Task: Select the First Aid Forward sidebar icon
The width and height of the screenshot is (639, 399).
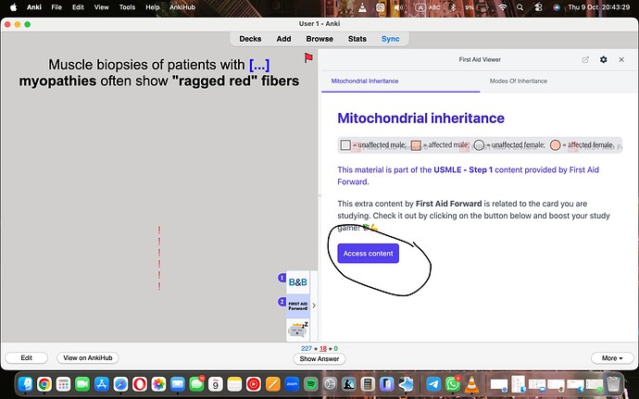Action: (x=297, y=305)
